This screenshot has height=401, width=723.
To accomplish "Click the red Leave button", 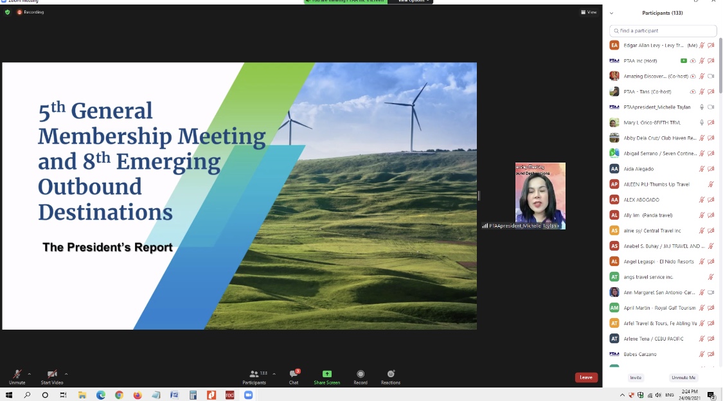I will [x=586, y=377].
